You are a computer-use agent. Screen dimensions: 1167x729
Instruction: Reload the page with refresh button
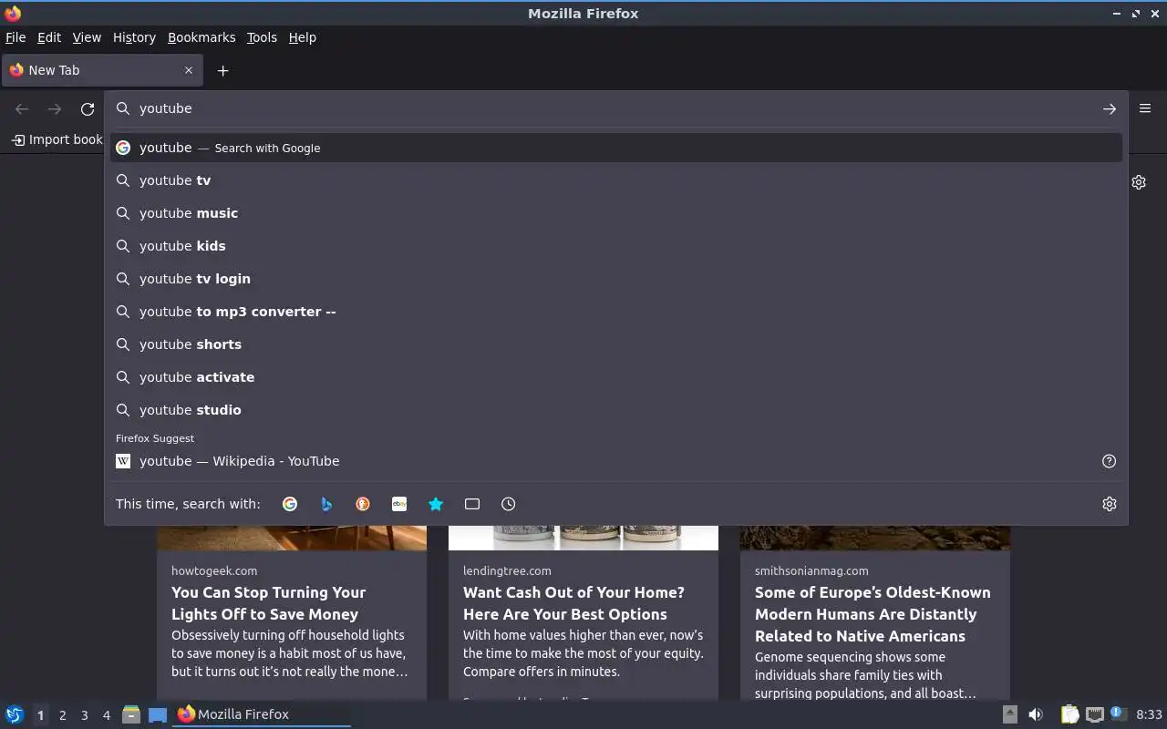[x=88, y=109]
